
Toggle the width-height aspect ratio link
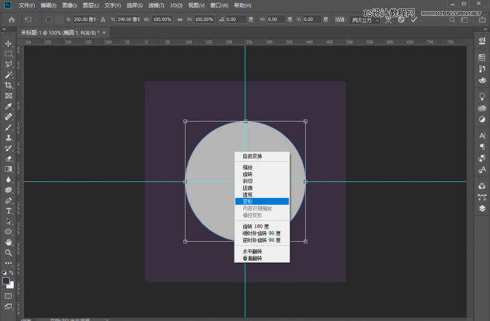click(x=179, y=19)
